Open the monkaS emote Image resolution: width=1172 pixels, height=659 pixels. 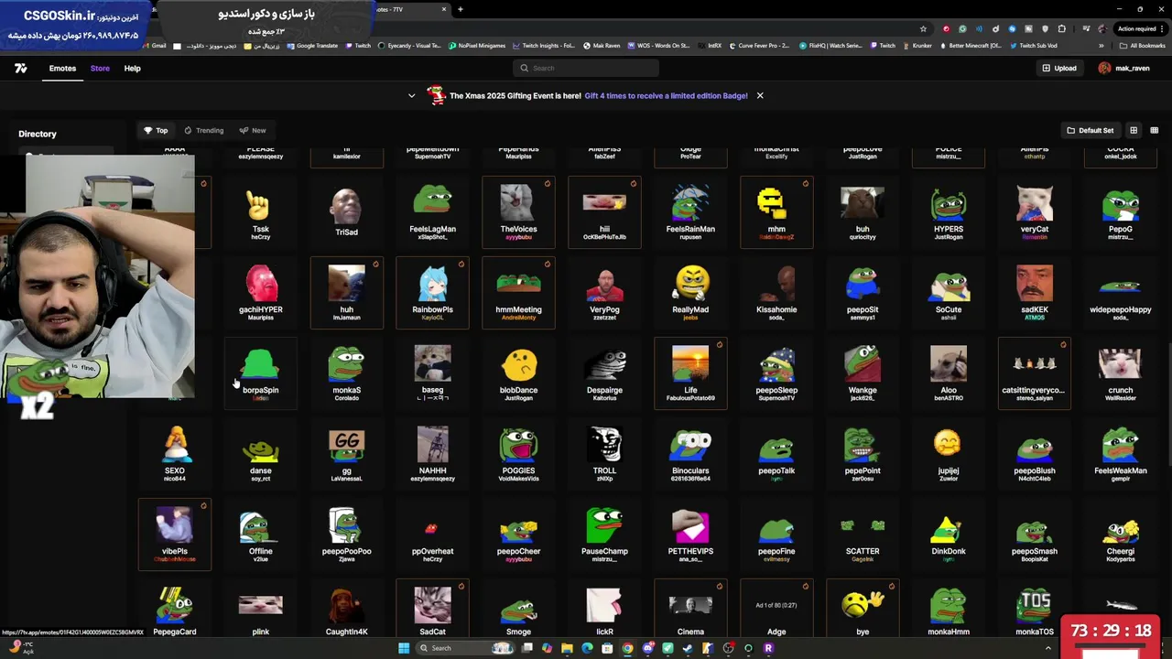point(346,373)
